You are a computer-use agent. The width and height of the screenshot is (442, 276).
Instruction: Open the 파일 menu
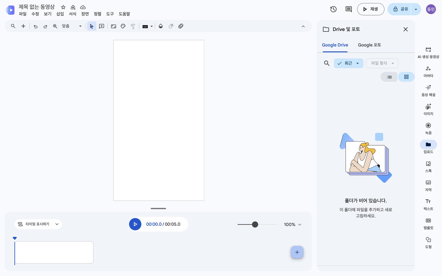coord(23,14)
